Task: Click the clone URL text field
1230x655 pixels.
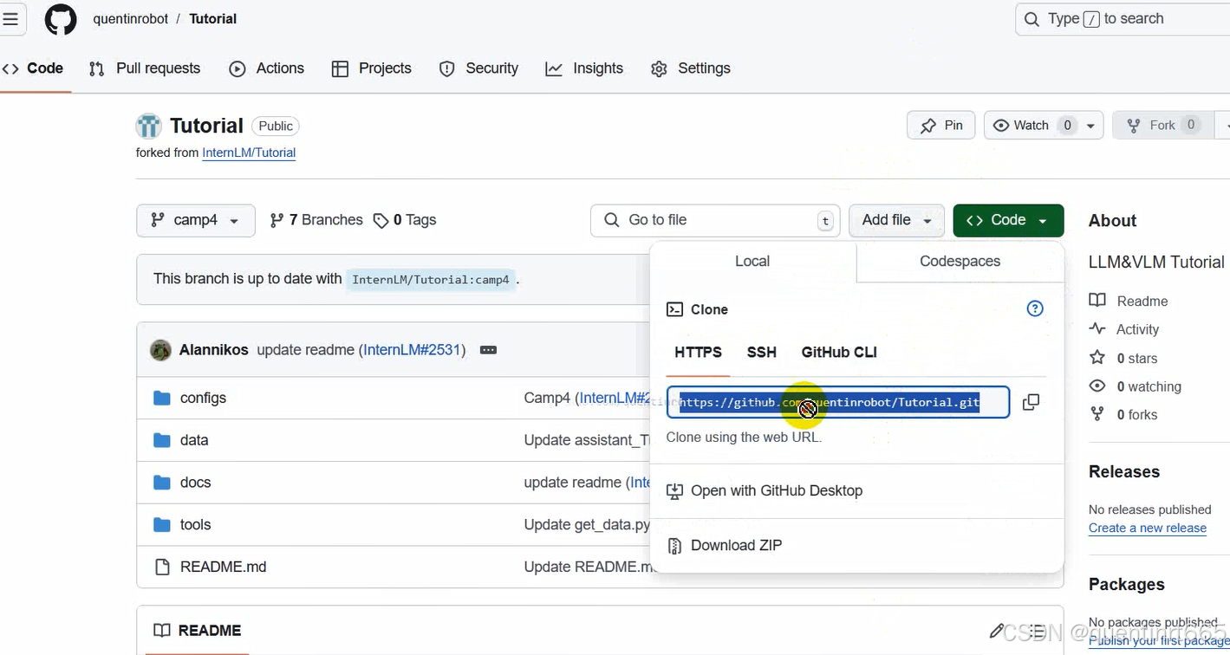Action: coord(838,402)
